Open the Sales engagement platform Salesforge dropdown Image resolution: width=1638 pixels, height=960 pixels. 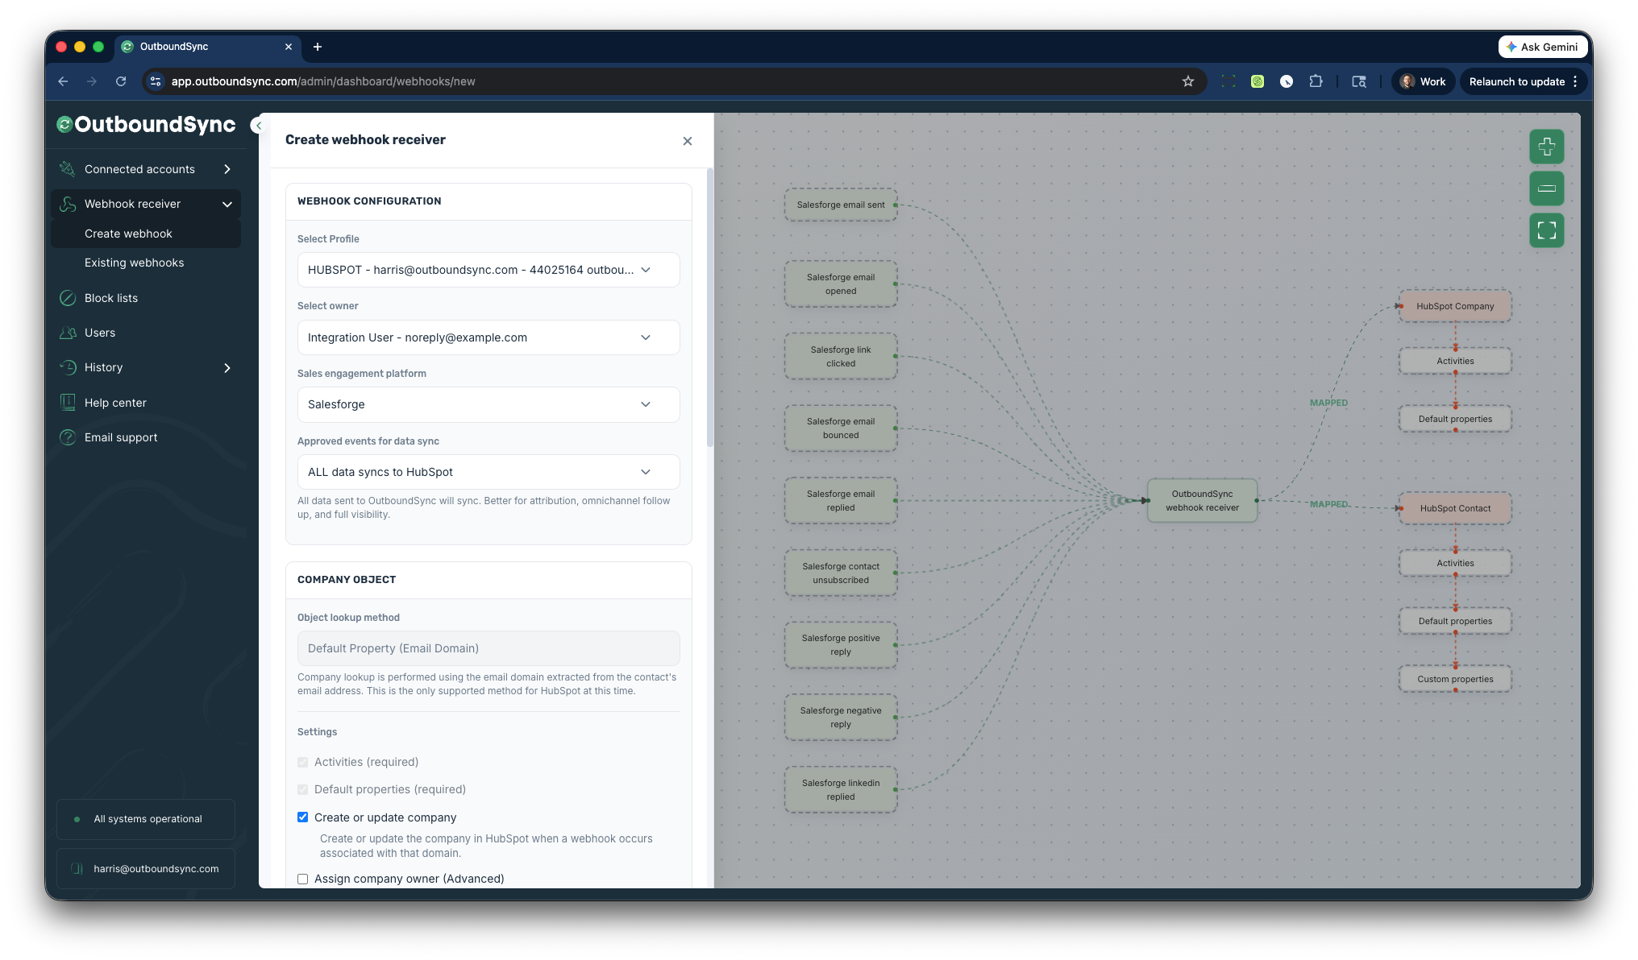click(488, 404)
